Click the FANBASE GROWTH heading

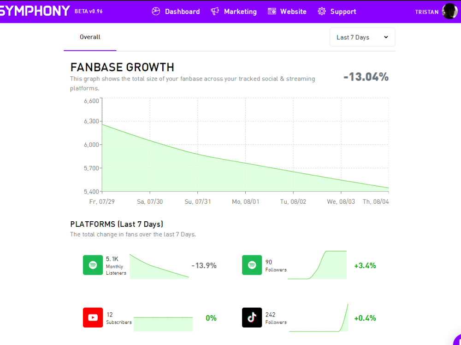pos(122,67)
